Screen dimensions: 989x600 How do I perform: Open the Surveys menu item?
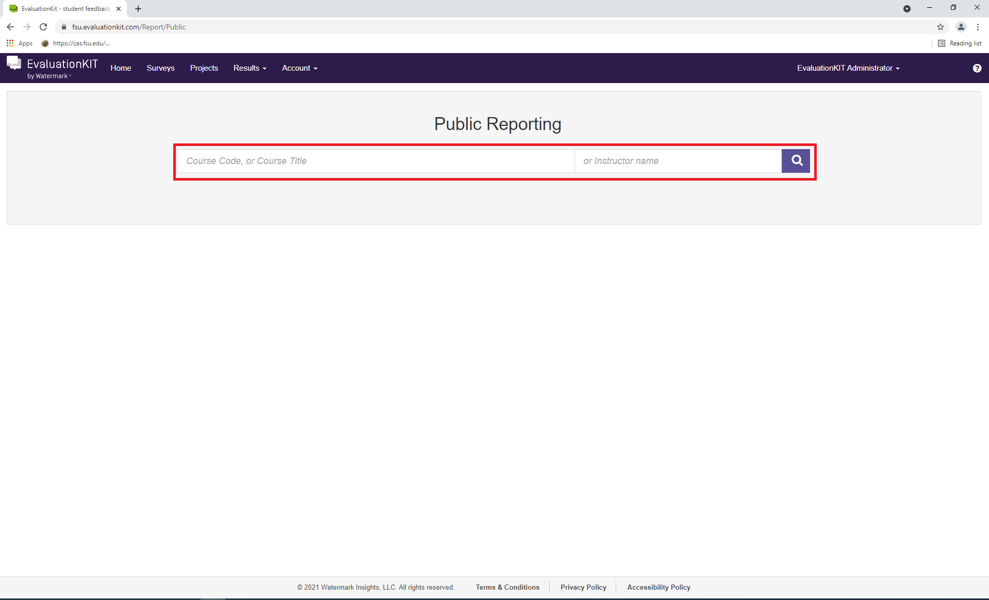[x=160, y=68]
